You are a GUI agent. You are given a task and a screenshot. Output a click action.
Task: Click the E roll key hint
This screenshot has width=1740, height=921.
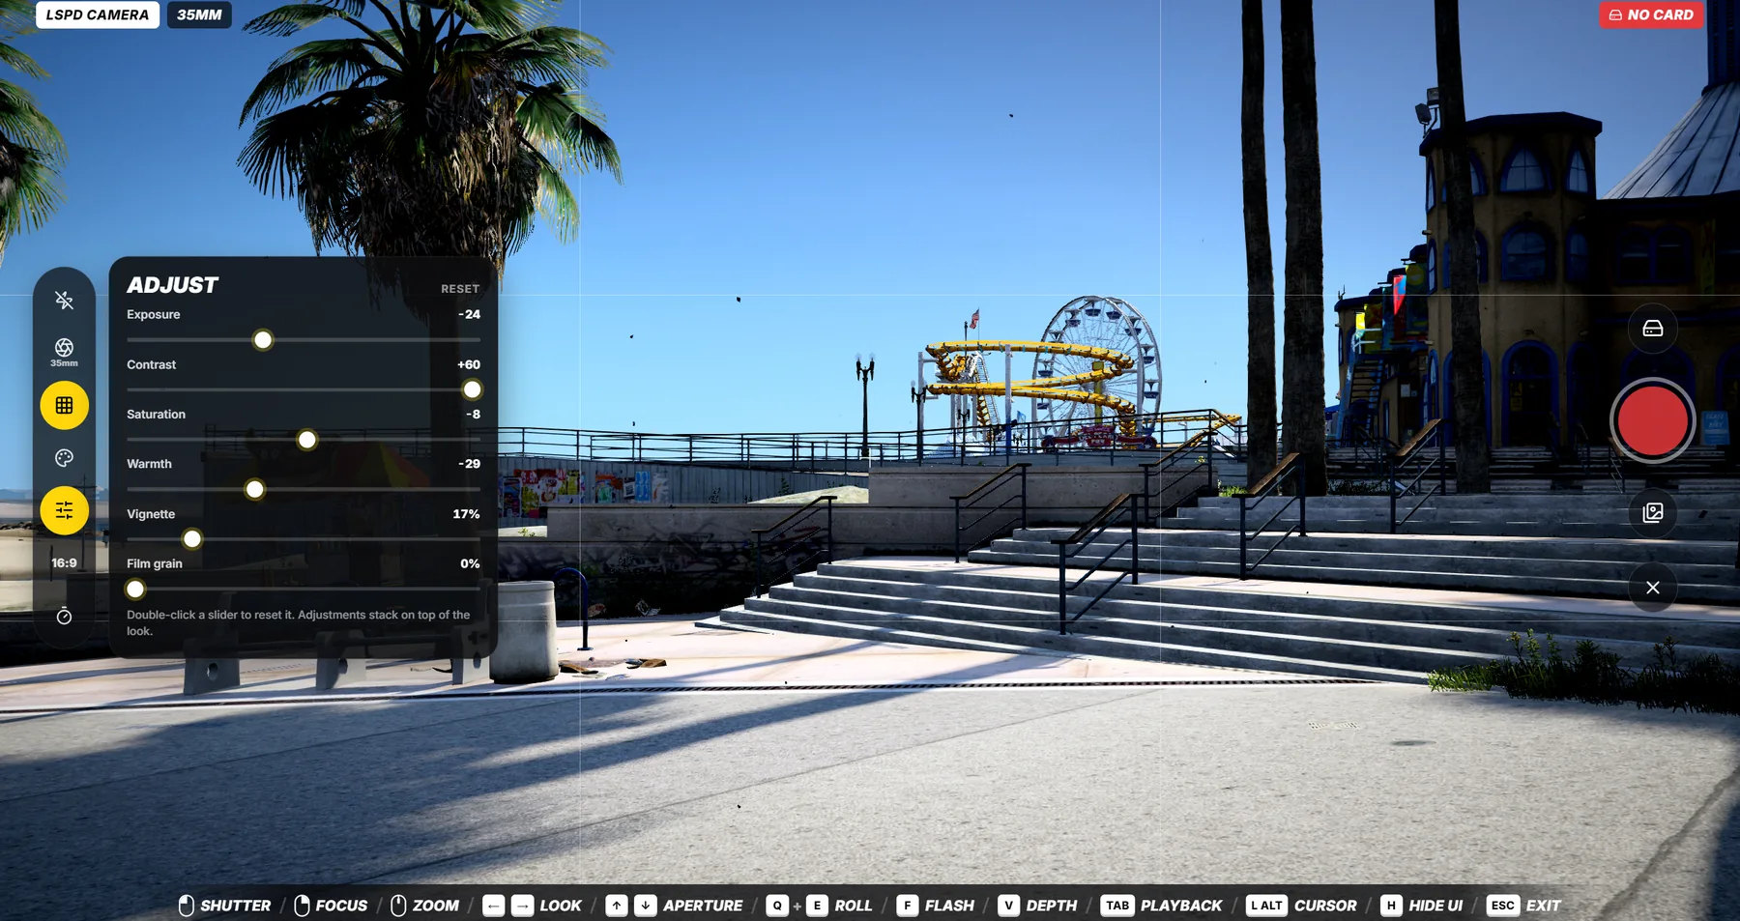pyautogui.click(x=817, y=906)
